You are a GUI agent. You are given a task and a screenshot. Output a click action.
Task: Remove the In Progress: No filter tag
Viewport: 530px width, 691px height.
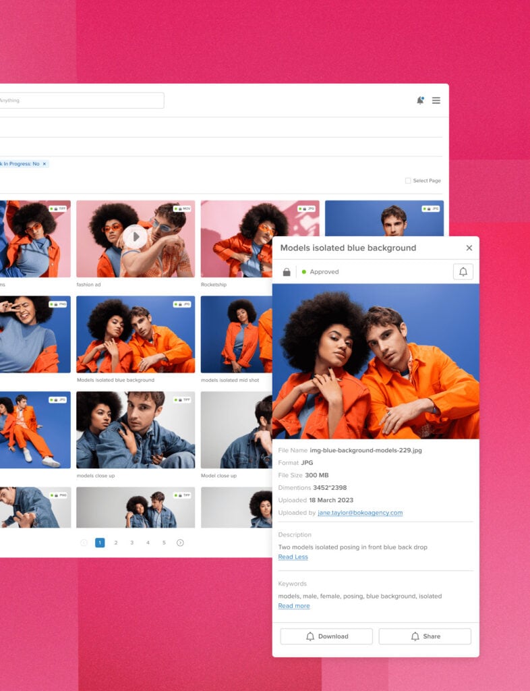(x=45, y=164)
